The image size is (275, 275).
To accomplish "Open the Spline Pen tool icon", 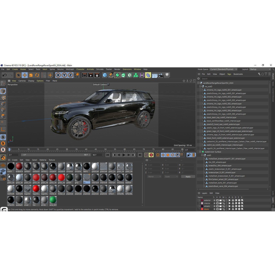I will point(111,75).
